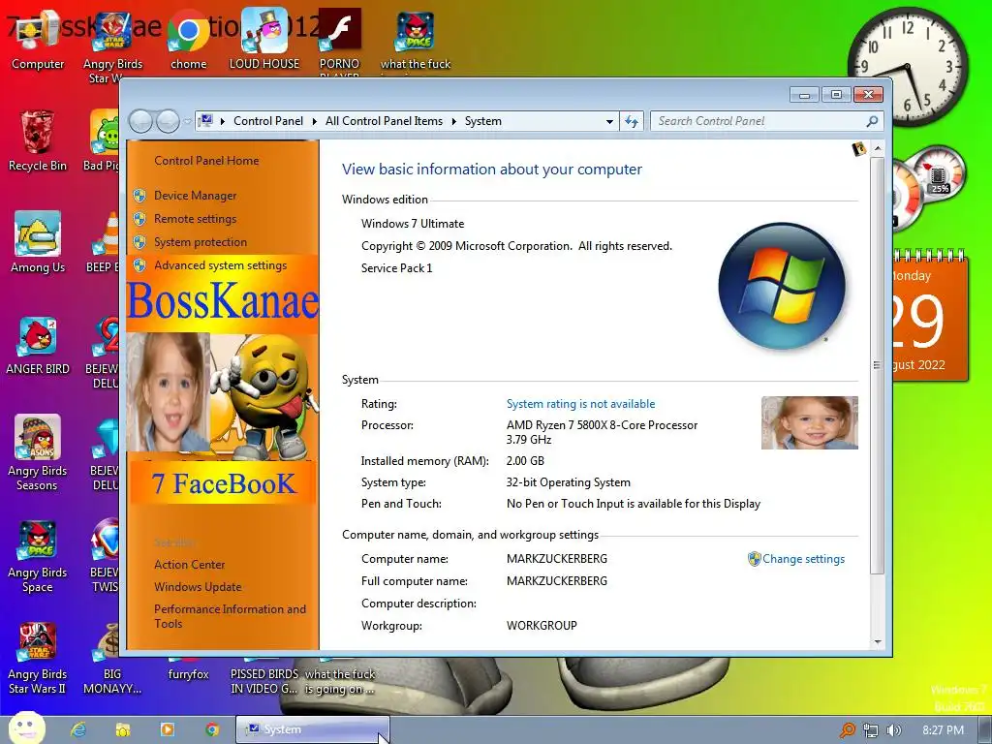
Task: Launch the Among Us desktop shortcut
Action: [x=38, y=243]
